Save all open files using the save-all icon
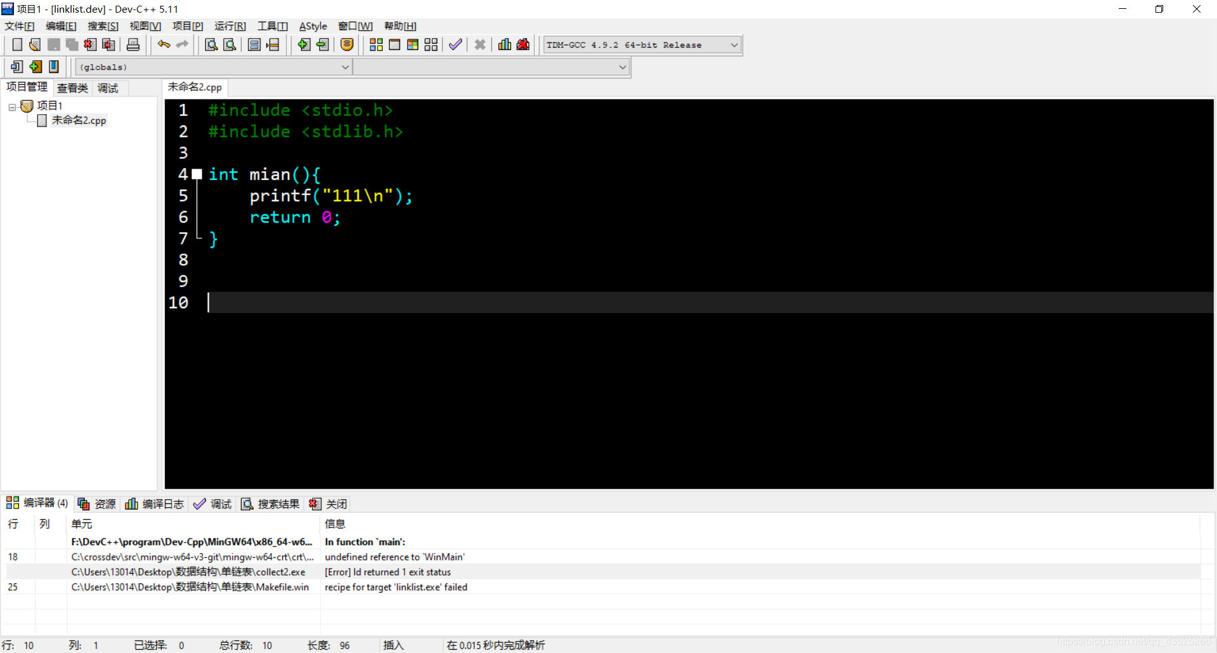The height and width of the screenshot is (653, 1217). [72, 44]
